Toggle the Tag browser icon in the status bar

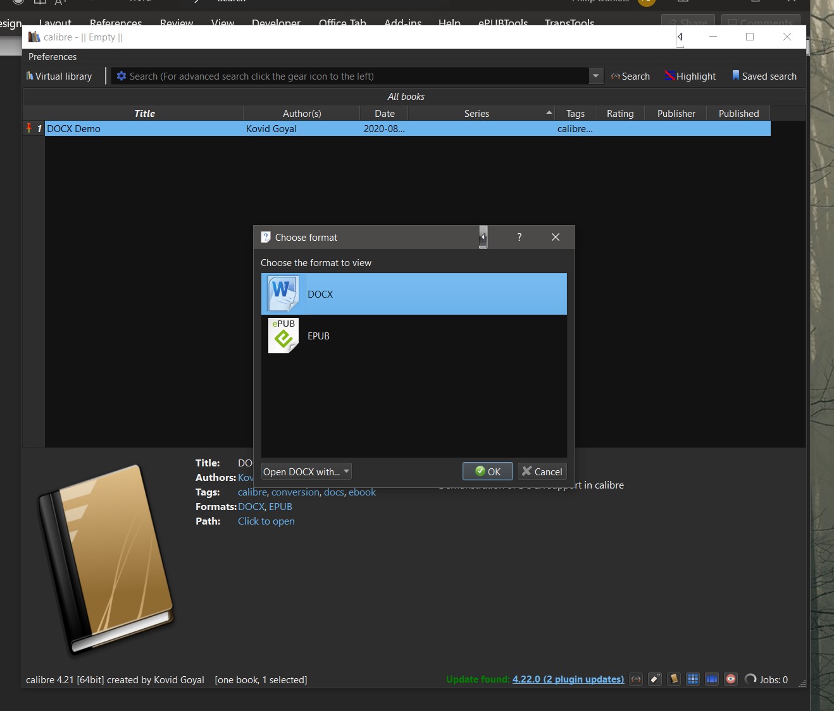(655, 679)
